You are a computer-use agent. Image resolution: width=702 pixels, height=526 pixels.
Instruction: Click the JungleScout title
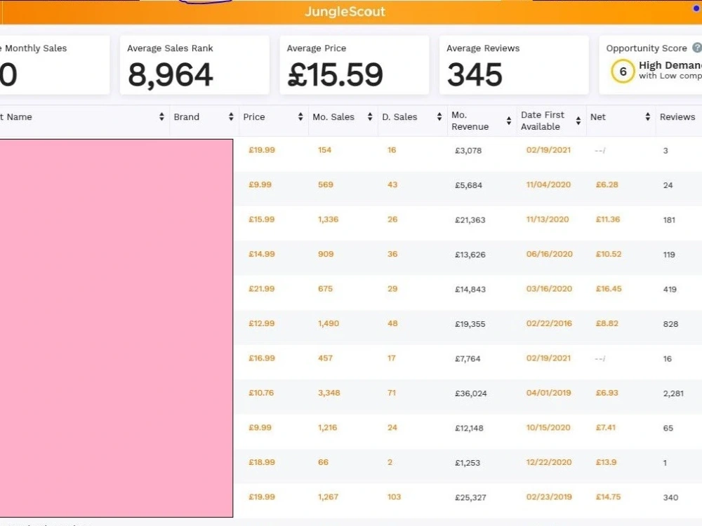[345, 11]
